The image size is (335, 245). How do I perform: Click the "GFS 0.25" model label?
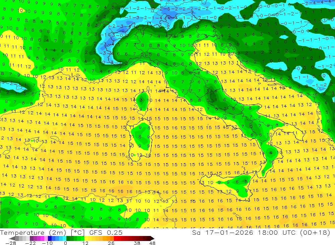click(x=106, y=232)
